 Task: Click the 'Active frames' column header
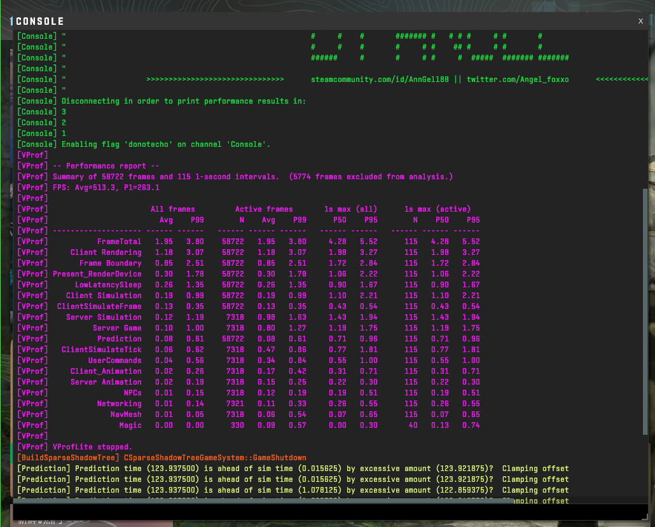[264, 209]
